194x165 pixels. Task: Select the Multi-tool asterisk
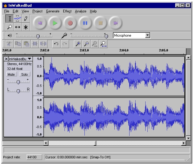pyautogui.click(x=26, y=27)
